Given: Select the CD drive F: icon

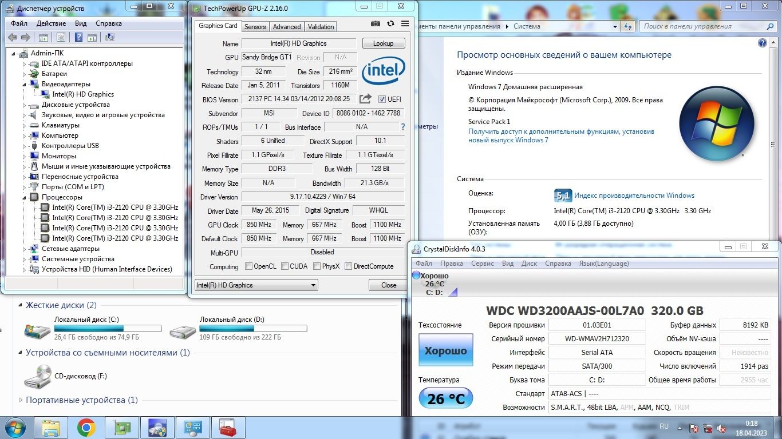Looking at the screenshot, I should coord(37,377).
